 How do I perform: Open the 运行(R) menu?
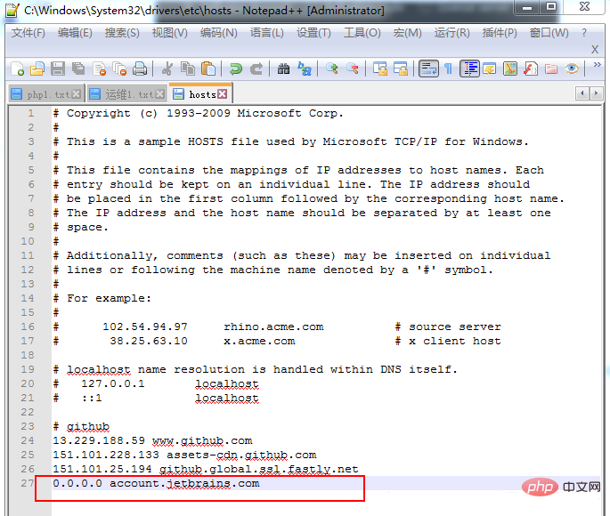pyautogui.click(x=452, y=33)
